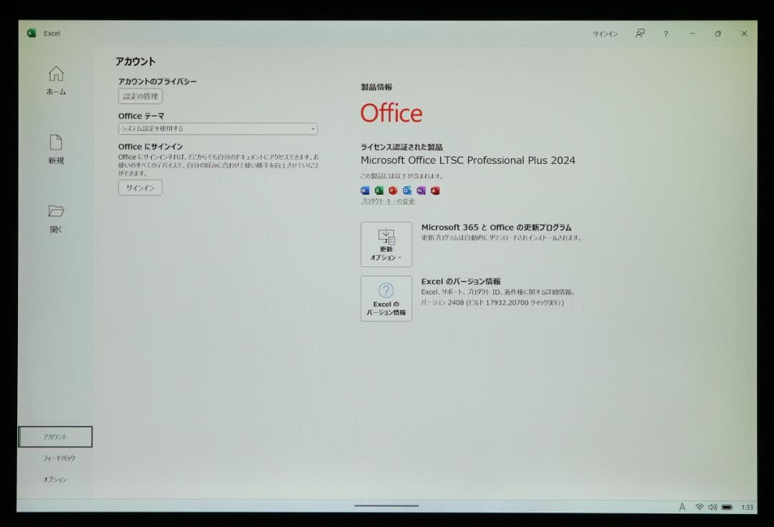Click the サインイン button under Office にサインイン
774x527 pixels.
[140, 188]
